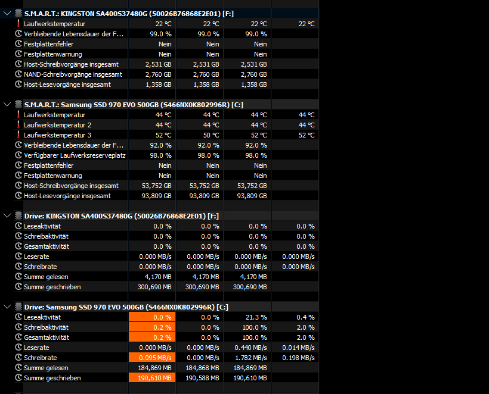Click clock icon of Kingston Summe gelesen row
This screenshot has height=394, width=489.
pos(18,276)
